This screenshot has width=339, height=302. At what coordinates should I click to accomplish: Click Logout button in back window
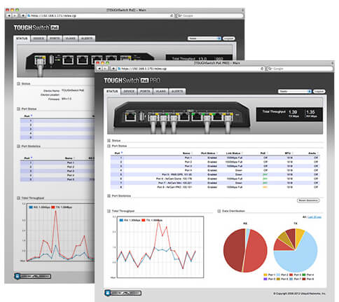(228, 39)
